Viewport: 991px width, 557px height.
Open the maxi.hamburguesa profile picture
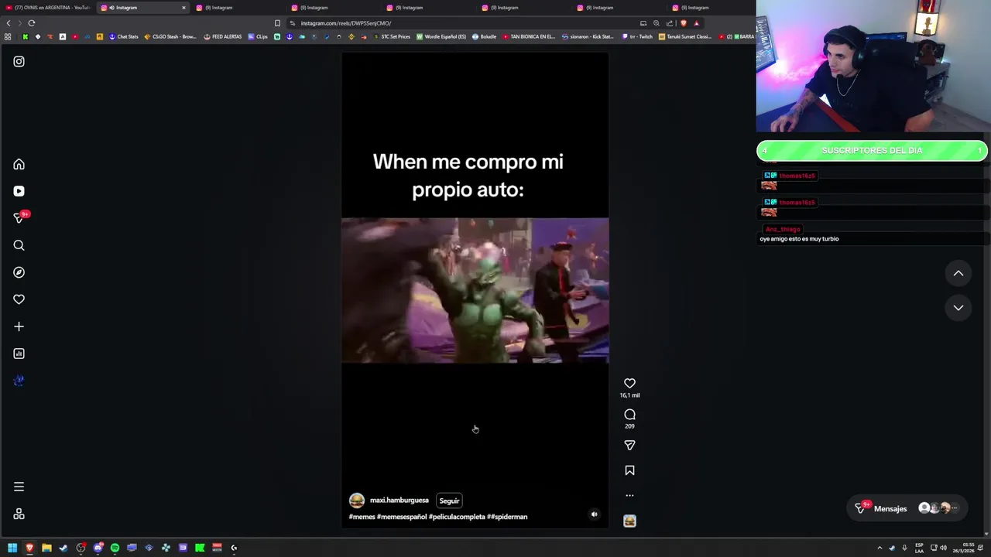[356, 501]
